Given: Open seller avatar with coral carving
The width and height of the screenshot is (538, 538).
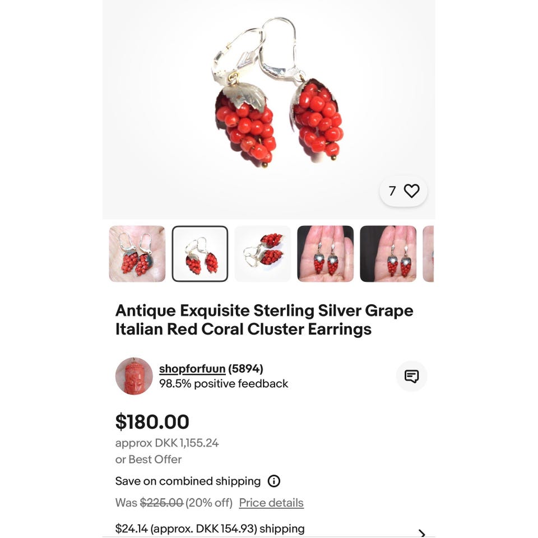Looking at the screenshot, I should click(134, 376).
